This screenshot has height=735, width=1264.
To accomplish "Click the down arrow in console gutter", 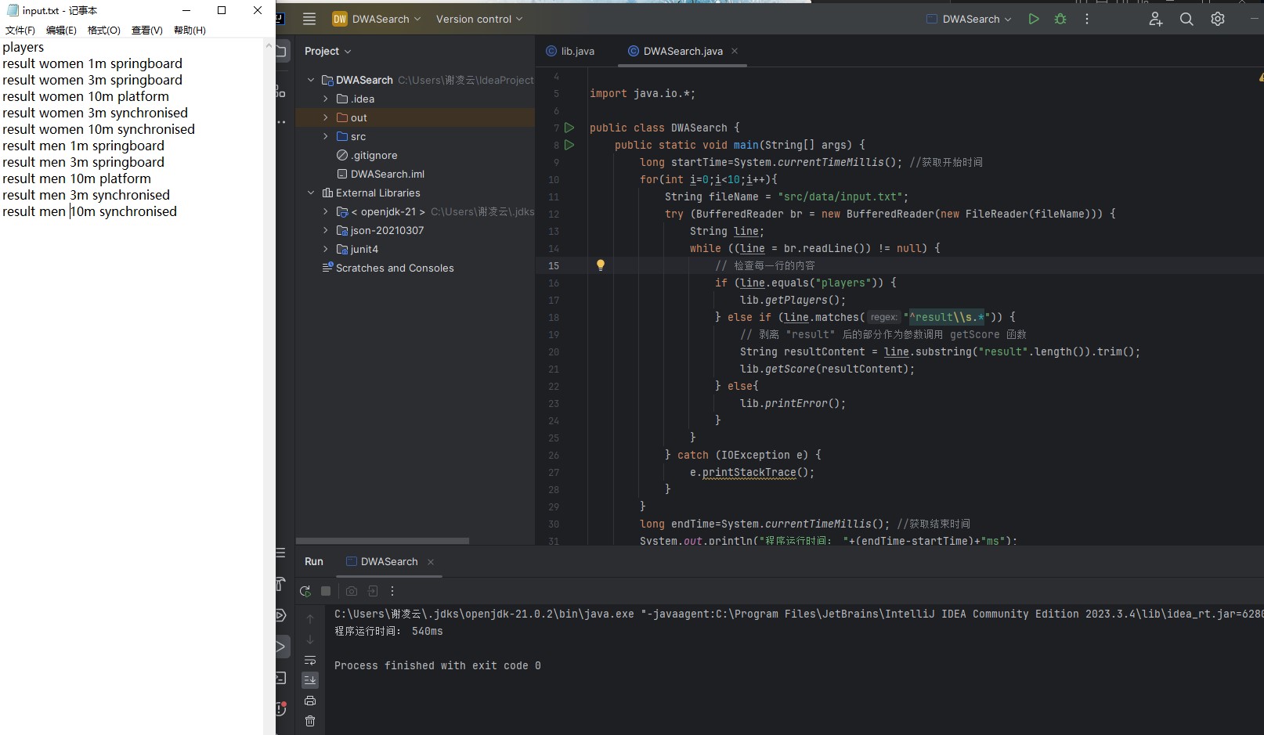I will coord(310,640).
